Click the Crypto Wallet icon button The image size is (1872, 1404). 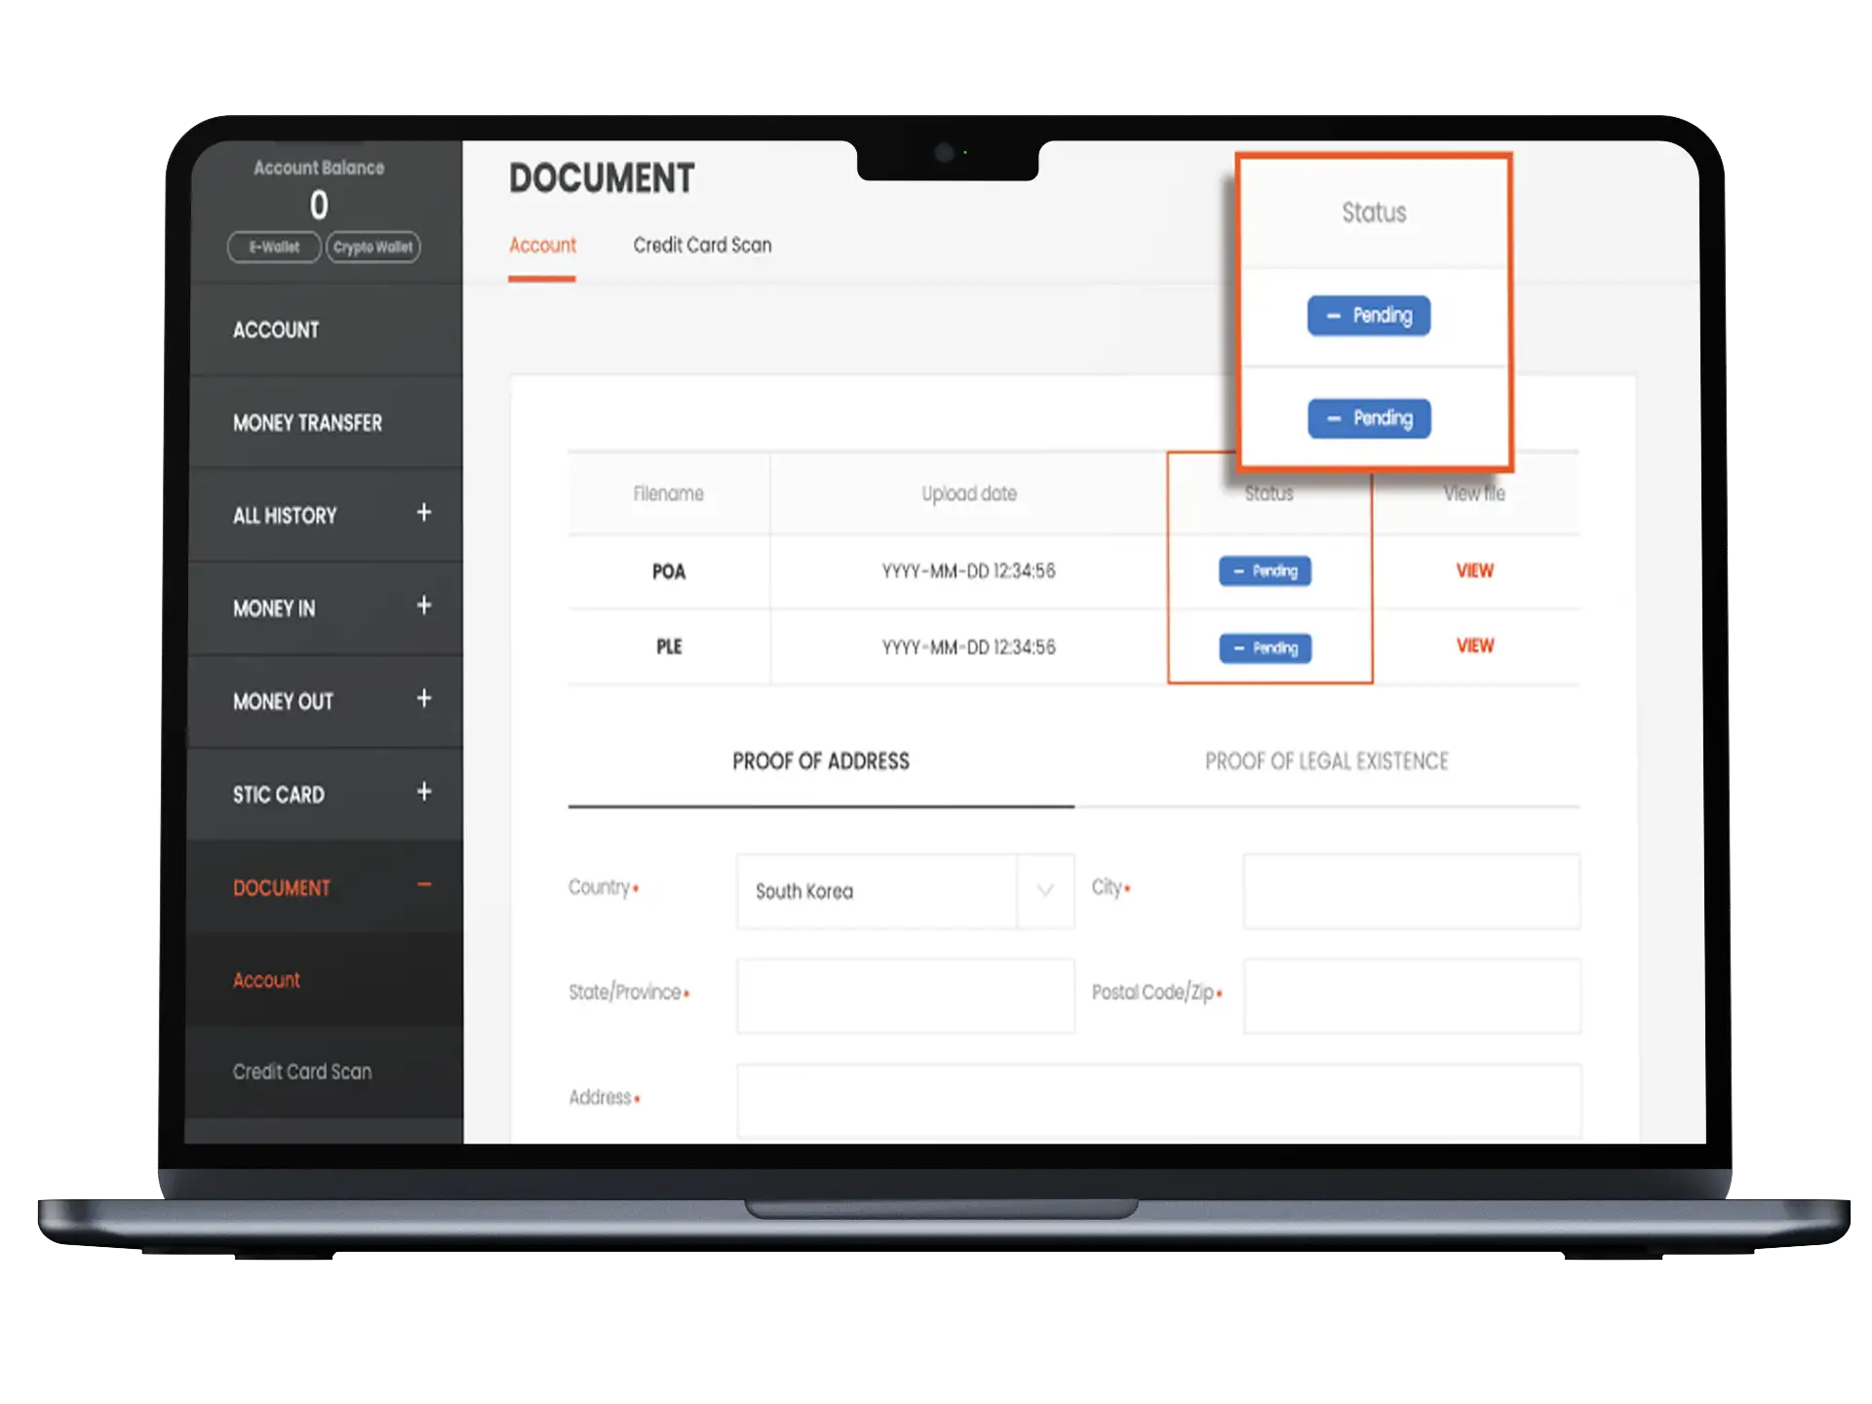tap(372, 247)
